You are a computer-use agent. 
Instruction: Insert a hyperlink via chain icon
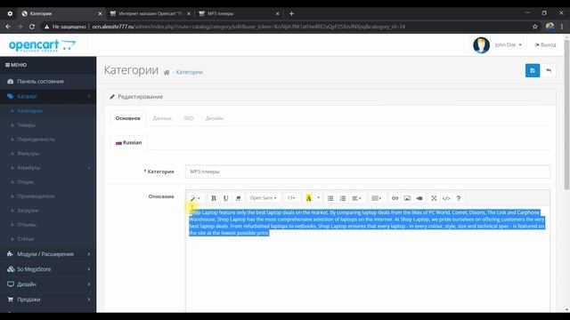395,198
